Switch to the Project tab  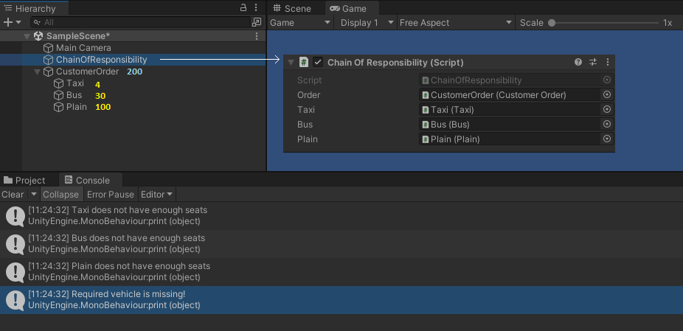[24, 181]
